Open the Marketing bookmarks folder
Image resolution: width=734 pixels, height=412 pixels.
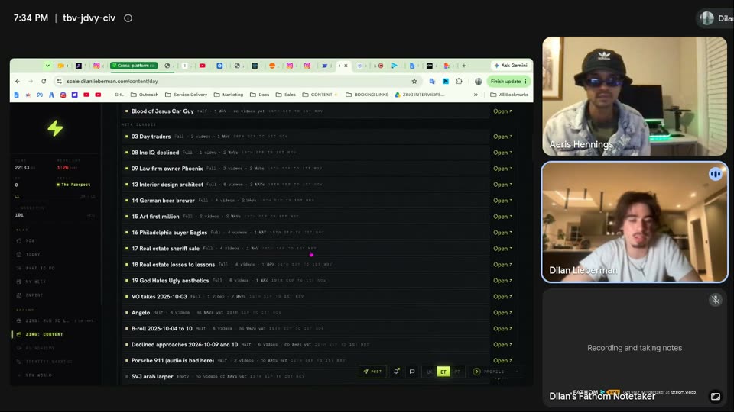[x=229, y=95]
